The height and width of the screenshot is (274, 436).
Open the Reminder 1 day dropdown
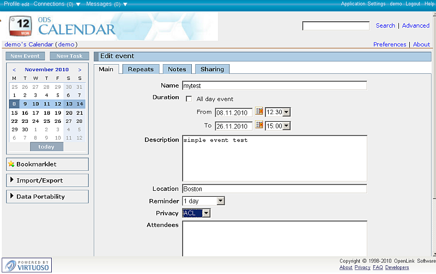tap(203, 201)
